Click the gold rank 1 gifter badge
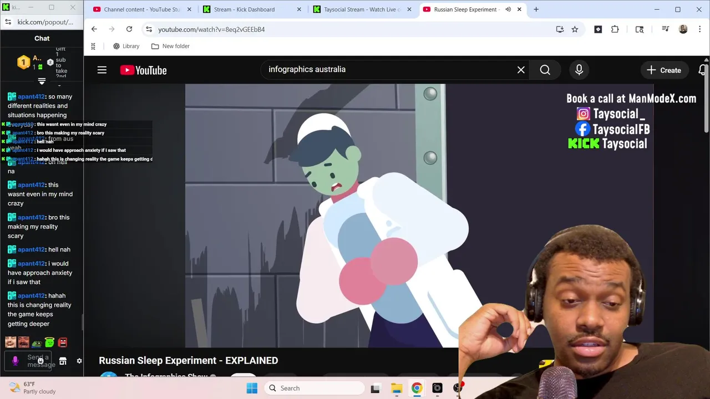 tap(23, 62)
